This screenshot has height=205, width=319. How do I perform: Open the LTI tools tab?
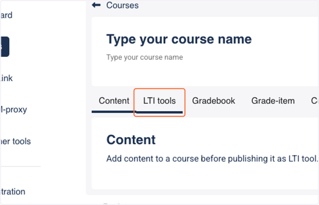coord(159,101)
